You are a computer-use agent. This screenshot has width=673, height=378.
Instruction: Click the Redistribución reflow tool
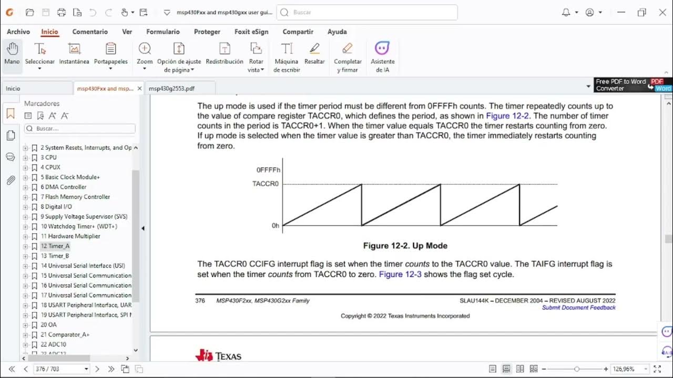click(x=225, y=54)
